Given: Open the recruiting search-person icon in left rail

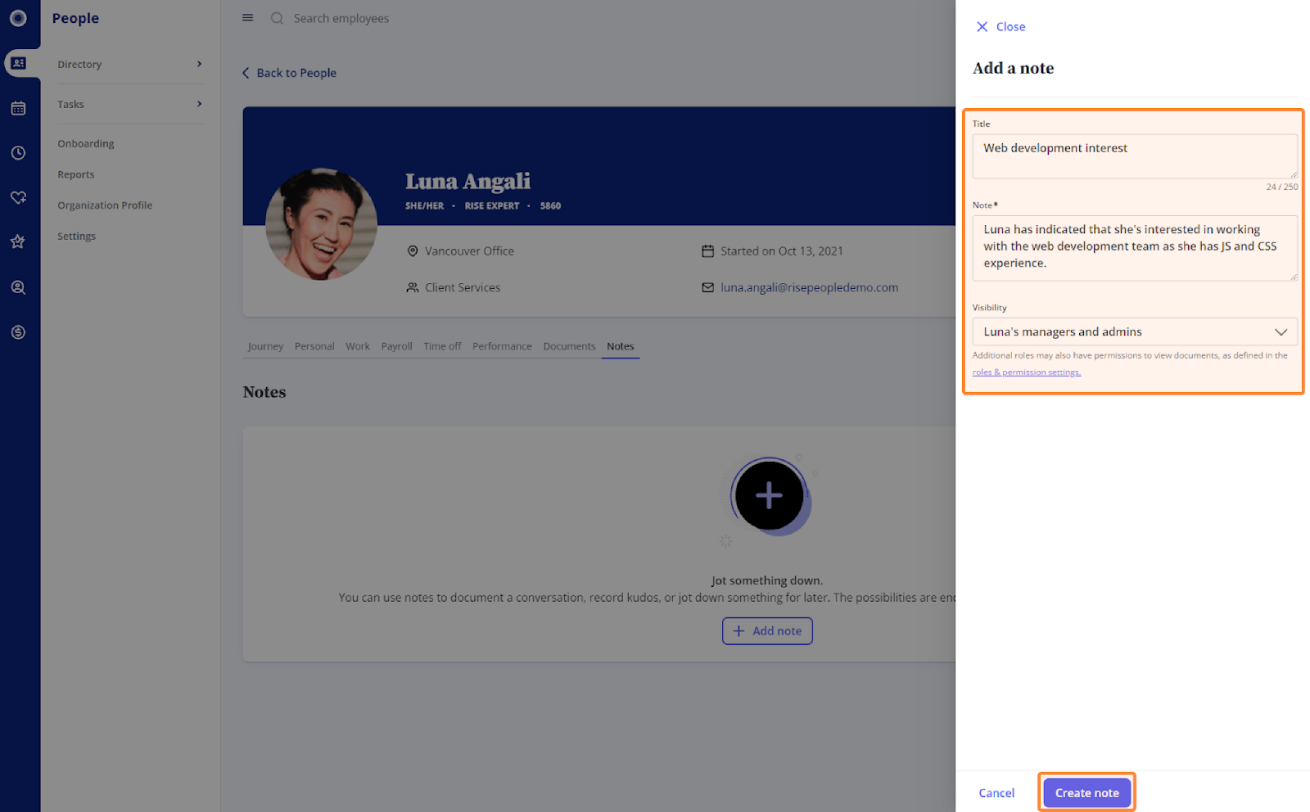Looking at the screenshot, I should pos(18,287).
